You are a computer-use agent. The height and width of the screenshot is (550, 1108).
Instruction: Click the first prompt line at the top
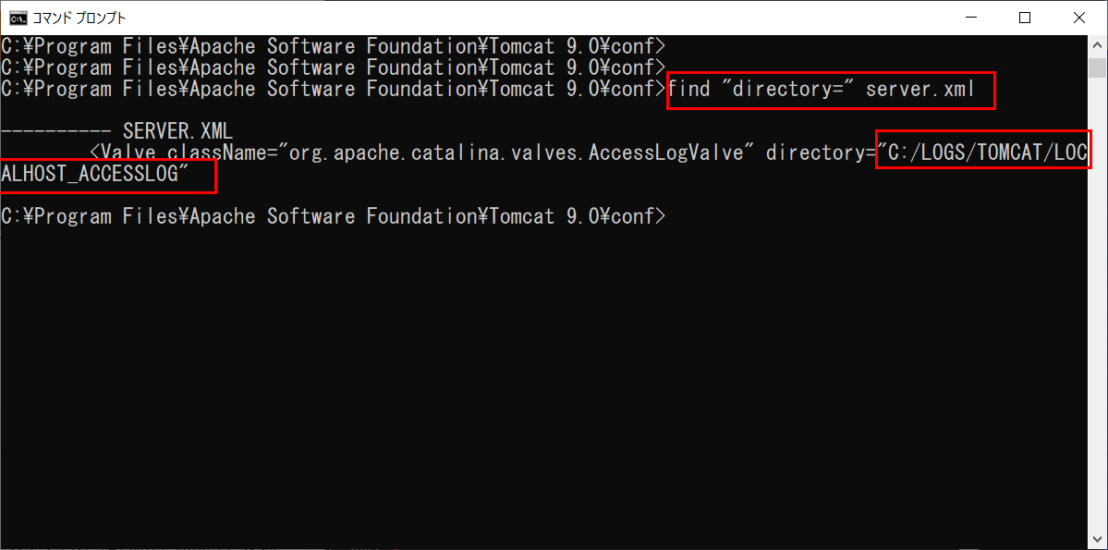pyautogui.click(x=333, y=47)
